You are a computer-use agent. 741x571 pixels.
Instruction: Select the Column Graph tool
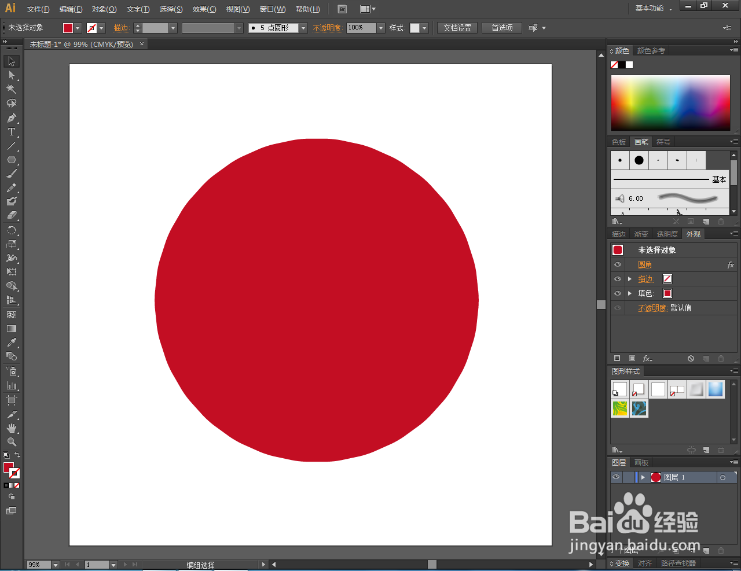(12, 385)
